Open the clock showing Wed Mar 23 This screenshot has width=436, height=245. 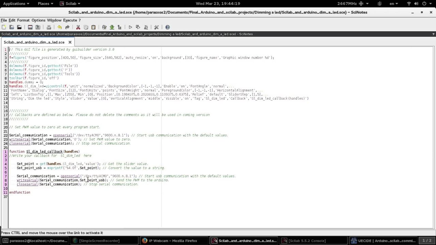(x=218, y=3)
